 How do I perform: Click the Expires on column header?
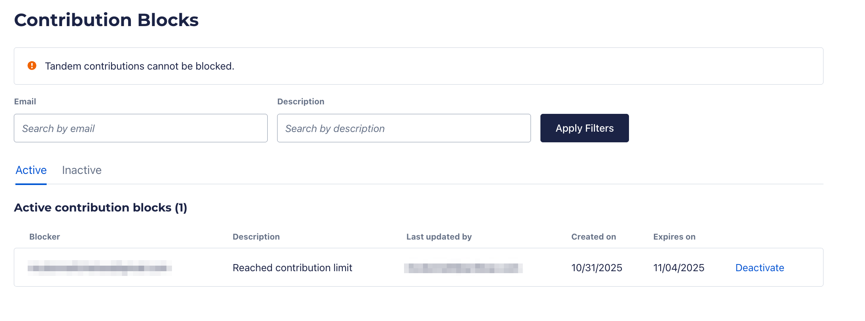(674, 237)
